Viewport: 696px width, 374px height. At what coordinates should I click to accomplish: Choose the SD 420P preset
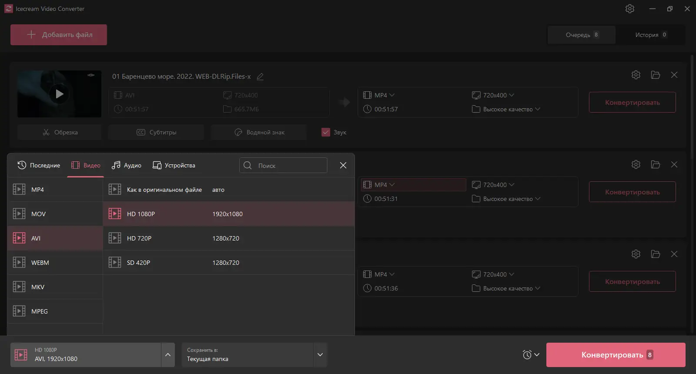[229, 263]
